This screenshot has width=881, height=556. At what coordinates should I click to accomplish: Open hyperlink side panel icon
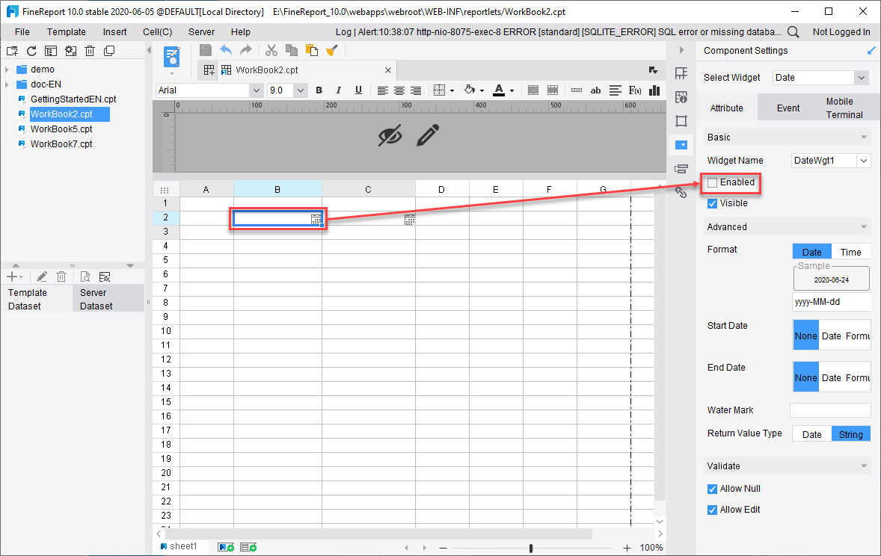(681, 193)
